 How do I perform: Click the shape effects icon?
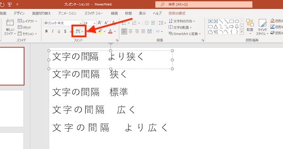(272, 33)
